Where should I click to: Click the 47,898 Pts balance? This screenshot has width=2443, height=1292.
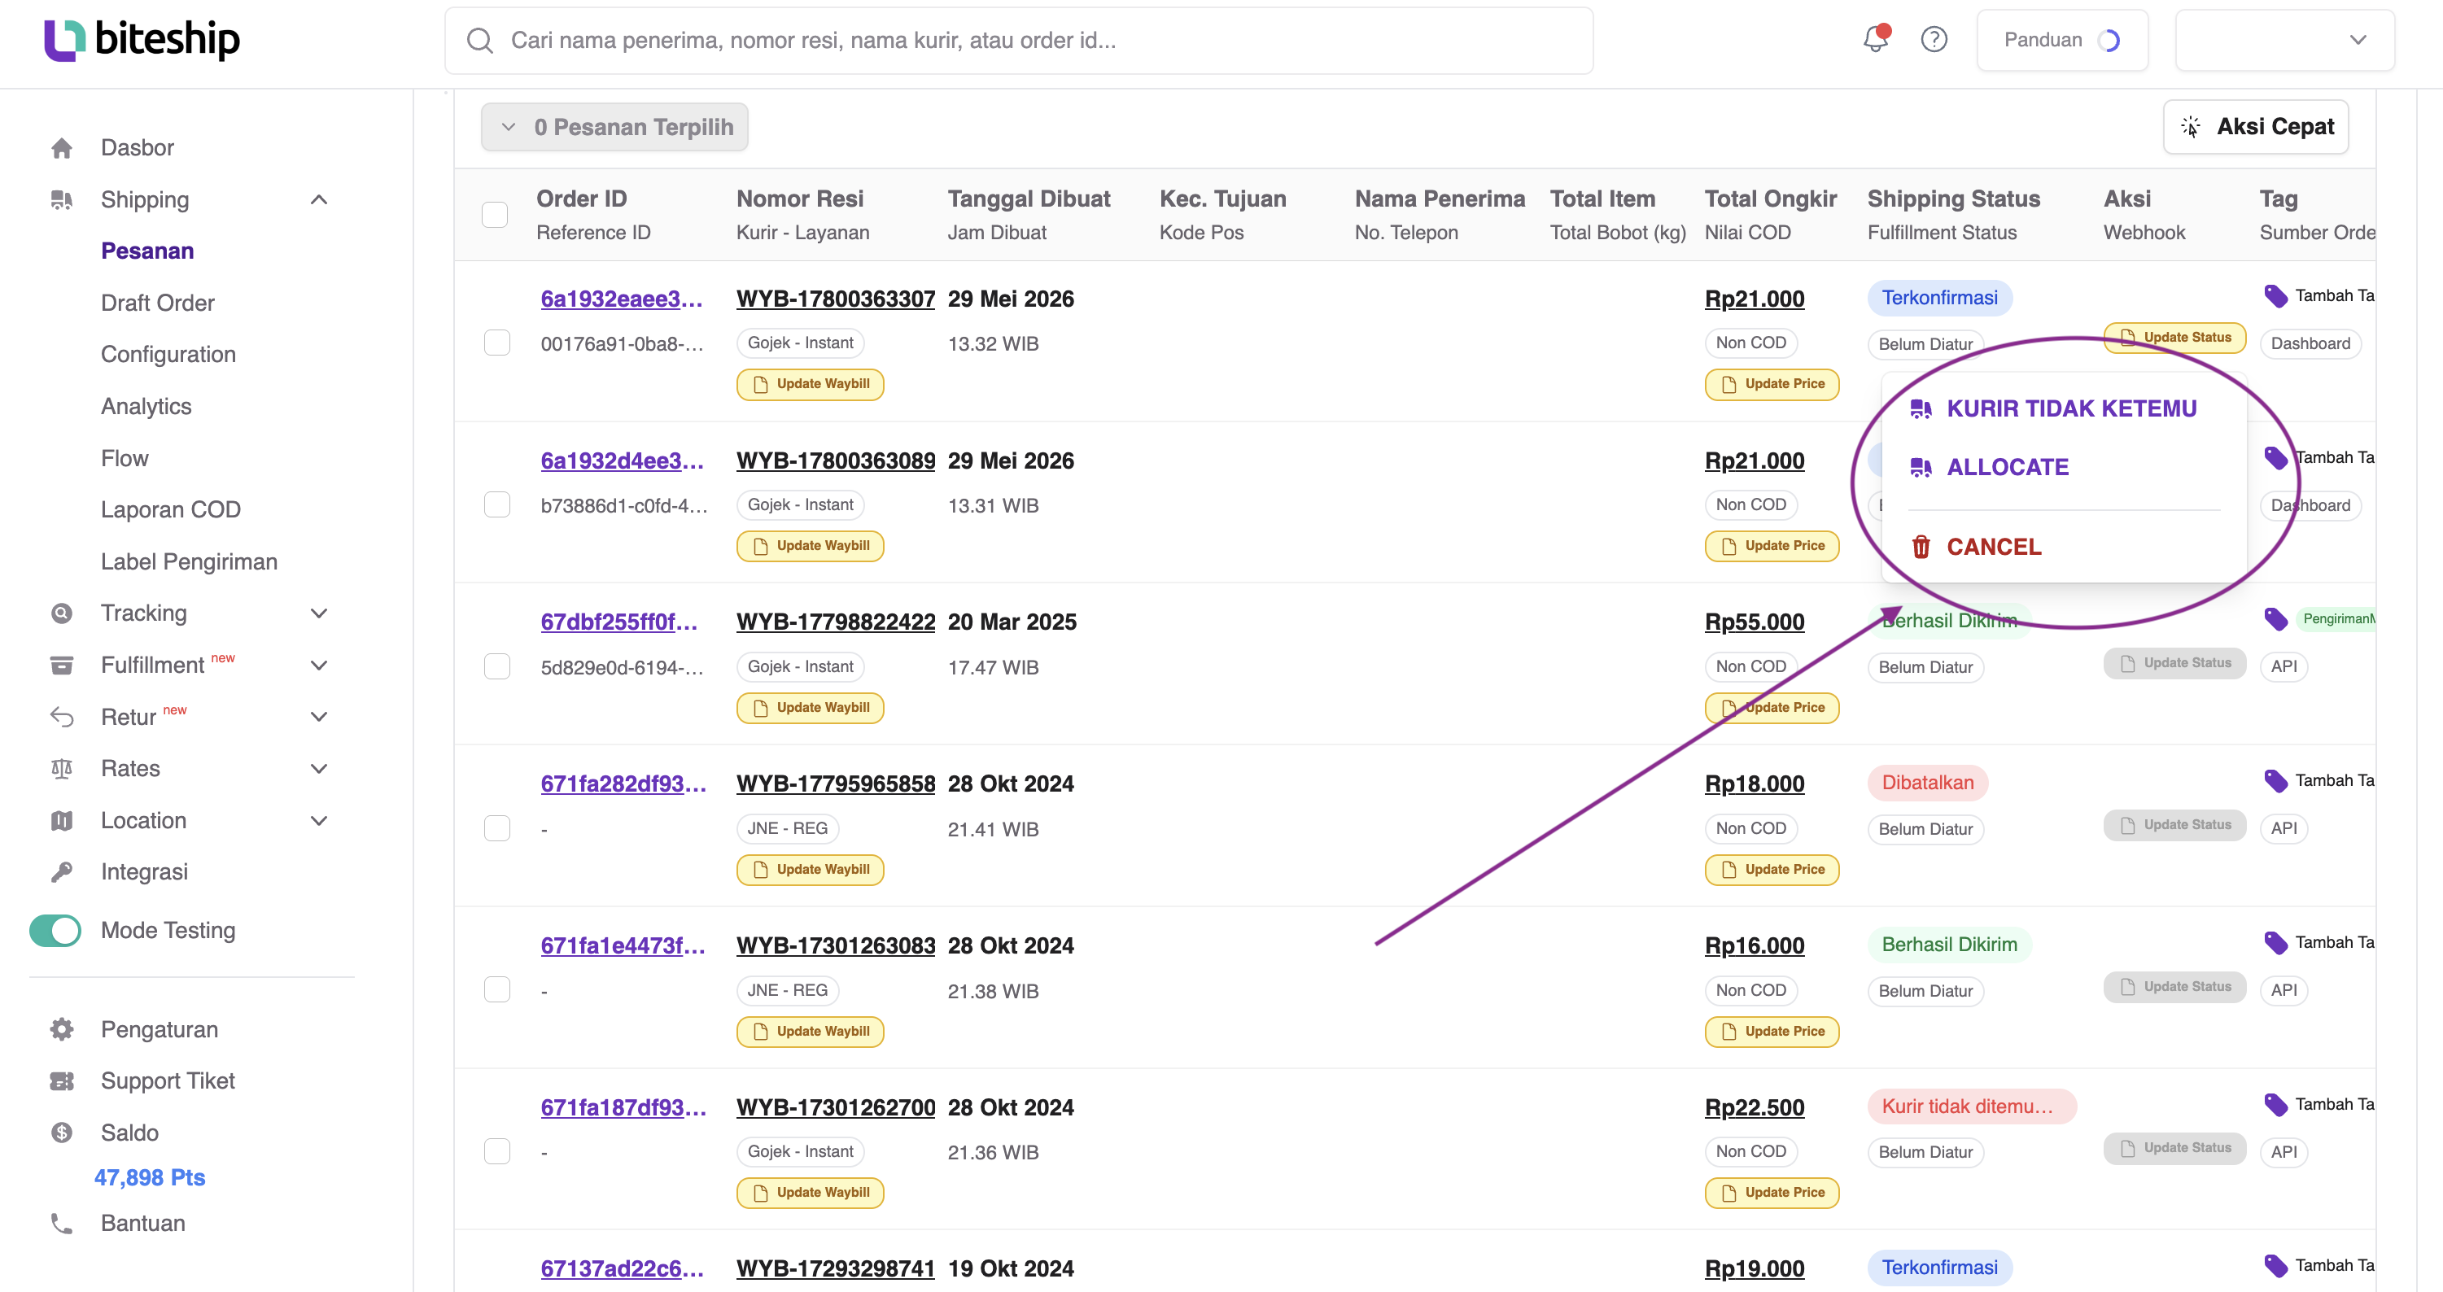[x=150, y=1178]
